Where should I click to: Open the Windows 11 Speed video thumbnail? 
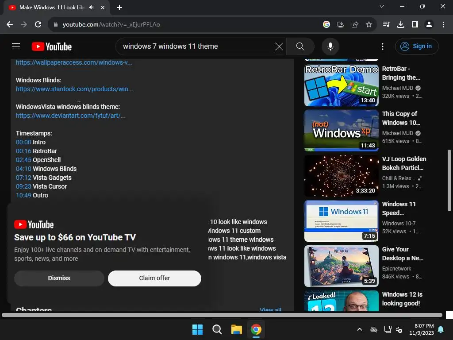point(341,220)
